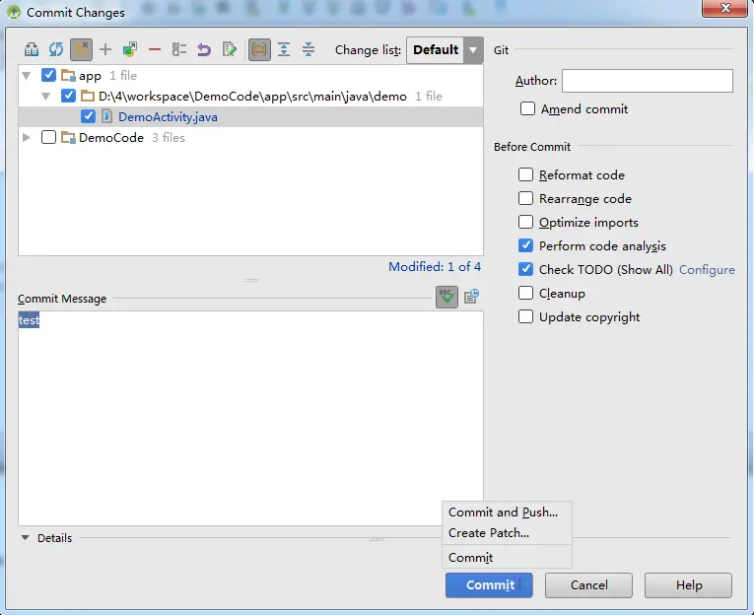
Task: Enable the Update copyright checkbox
Action: tap(525, 316)
